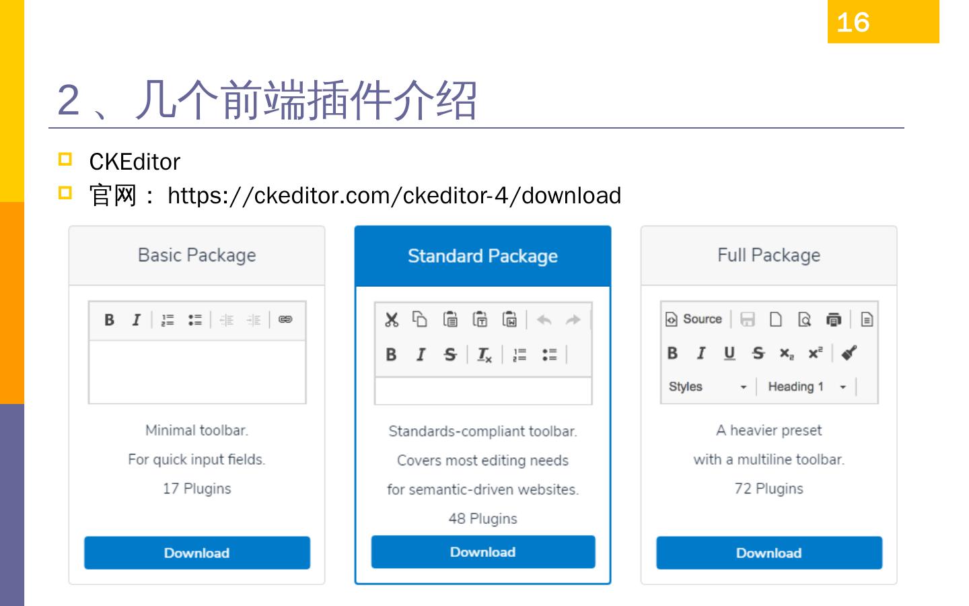Select the Full Package header
969x606 pixels.
tap(769, 256)
